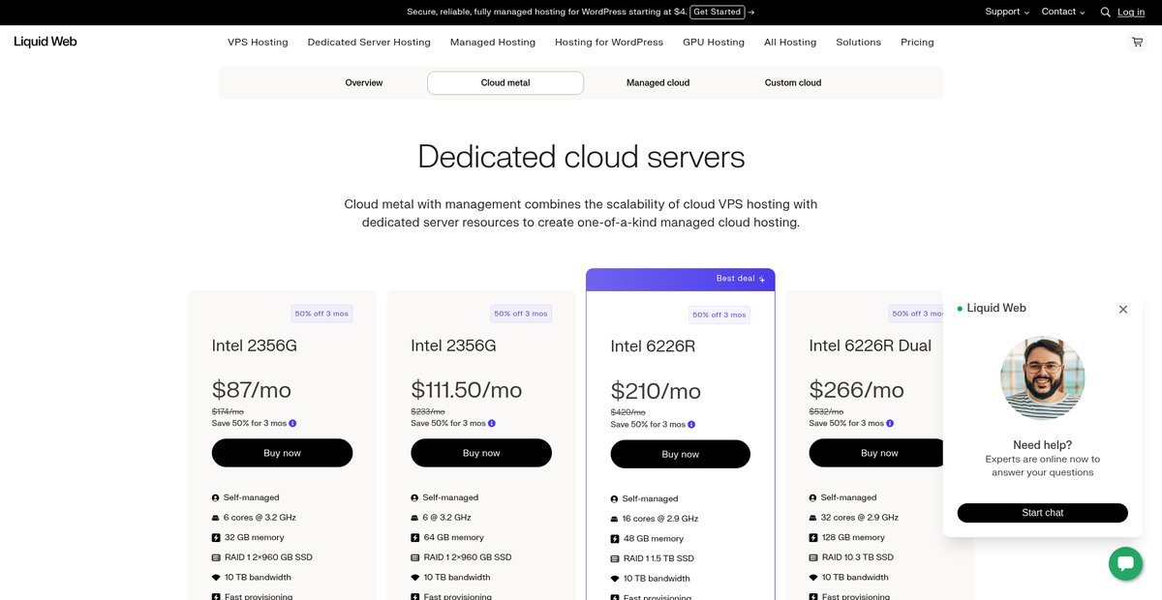
Task: Open the Dedicated Server Hosting menu
Action: (x=369, y=43)
